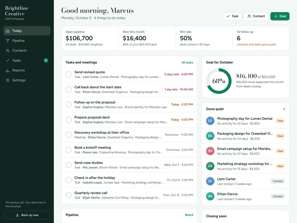This screenshot has height=223, width=297.
Task: Open Ethan Garcia in Gone quiet list
Action: coord(245,196)
